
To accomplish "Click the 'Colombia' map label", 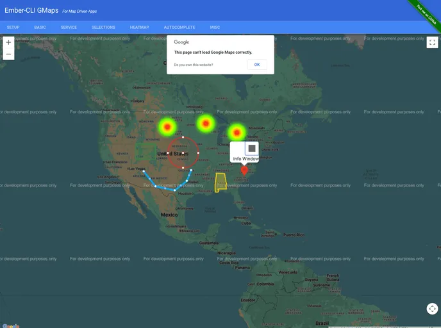I will point(265,284).
